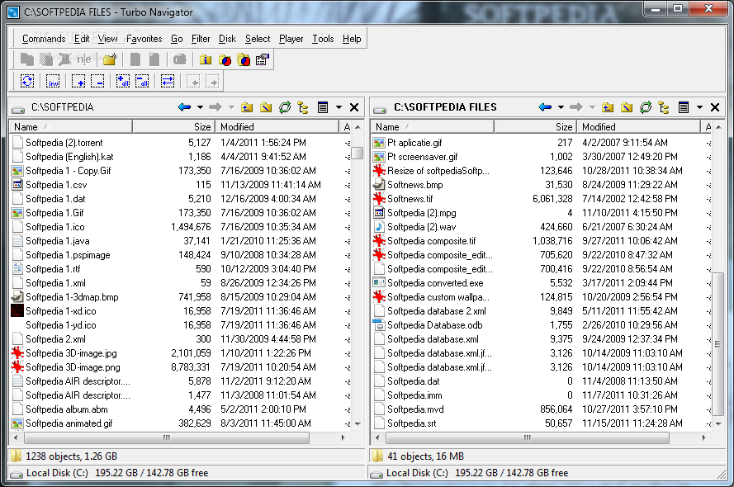Go up a folder in SOFTPEDIA FILES panel
Screen dimensions: 734x487
608,107
